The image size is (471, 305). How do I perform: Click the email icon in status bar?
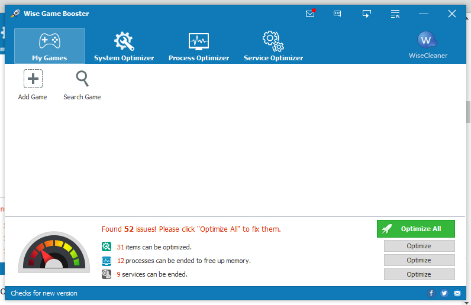457,293
